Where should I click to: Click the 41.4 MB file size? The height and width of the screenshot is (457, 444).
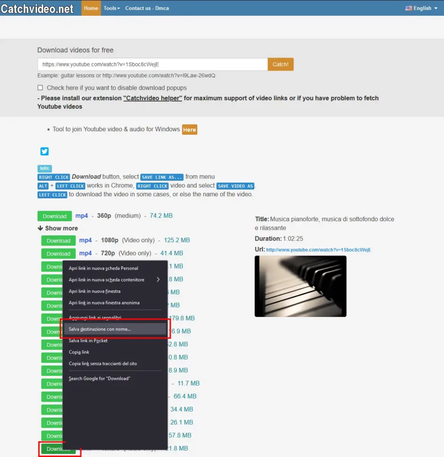coord(172,253)
